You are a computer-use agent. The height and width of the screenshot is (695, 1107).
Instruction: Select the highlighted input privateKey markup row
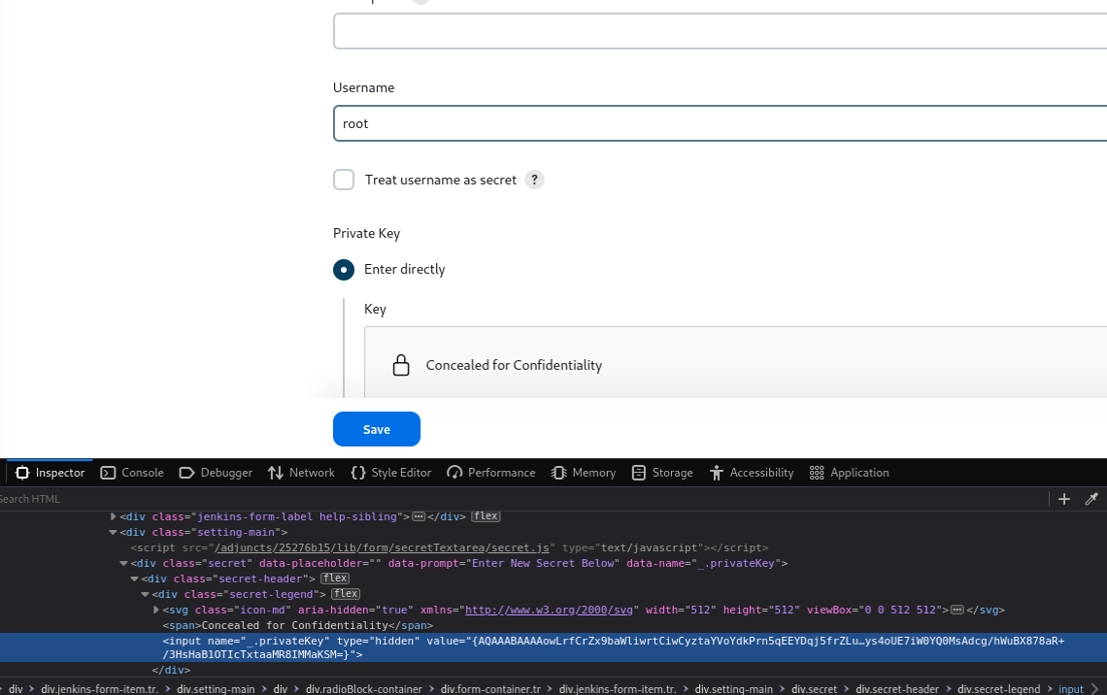tap(553, 647)
